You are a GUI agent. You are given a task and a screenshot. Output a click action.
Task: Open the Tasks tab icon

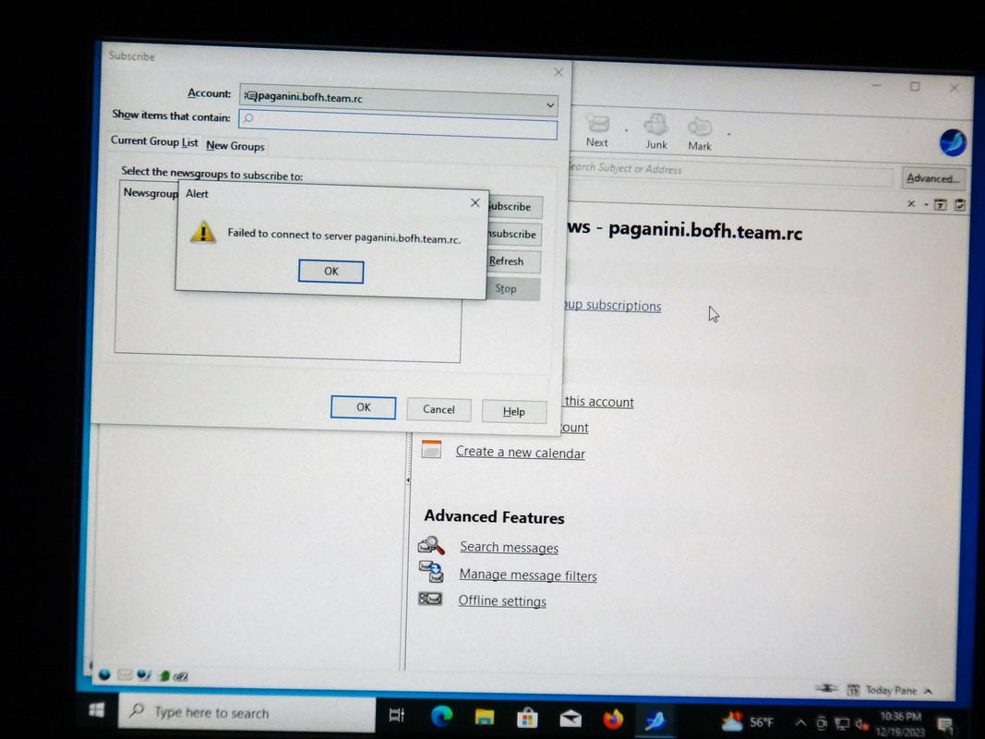point(960,205)
